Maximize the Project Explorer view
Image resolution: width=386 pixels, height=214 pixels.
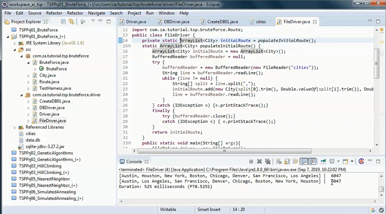coord(109,21)
